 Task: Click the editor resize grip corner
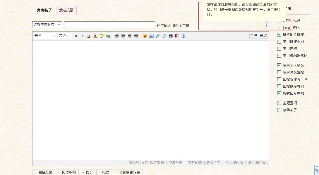267,163
